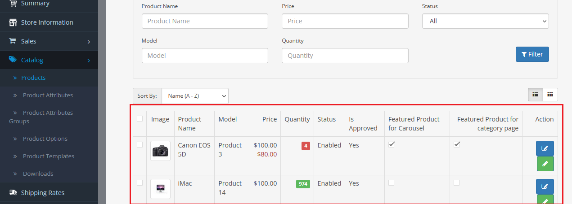Toggle the select-all checkbox in table header
This screenshot has width=572, height=204.
[x=140, y=119]
